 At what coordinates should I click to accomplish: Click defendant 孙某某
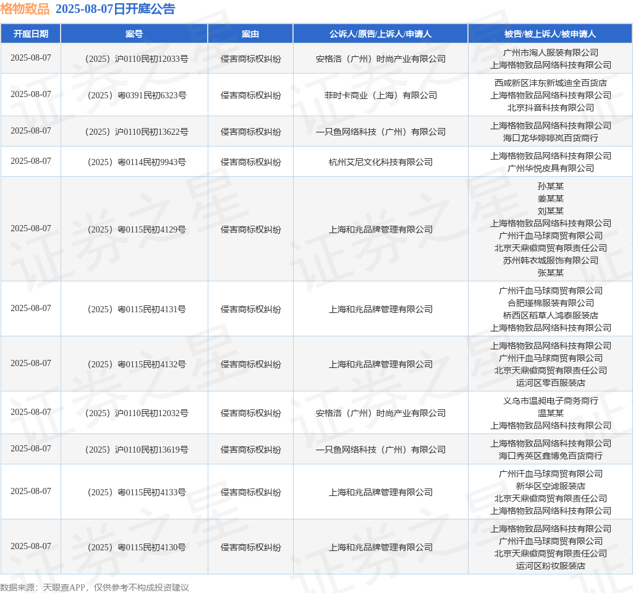(551, 186)
